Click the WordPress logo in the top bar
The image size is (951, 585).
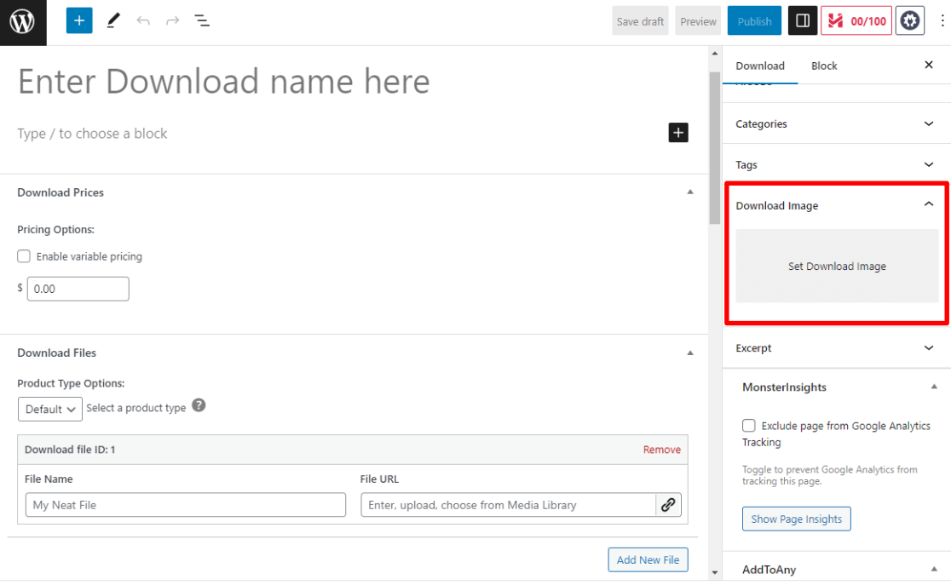coord(22,22)
